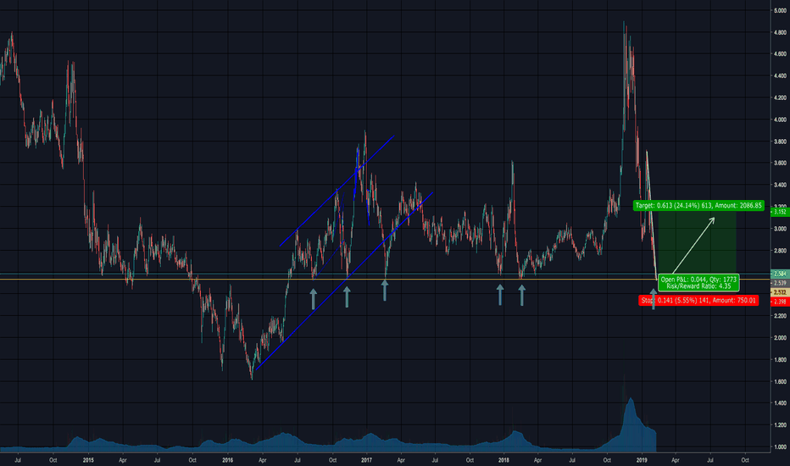Click the 2016 label on the time axis

pyautogui.click(x=228, y=460)
